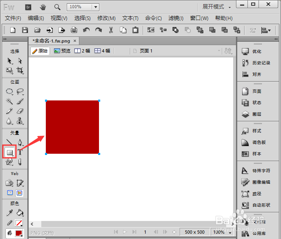Open the stroke color swatch

coord(19,223)
